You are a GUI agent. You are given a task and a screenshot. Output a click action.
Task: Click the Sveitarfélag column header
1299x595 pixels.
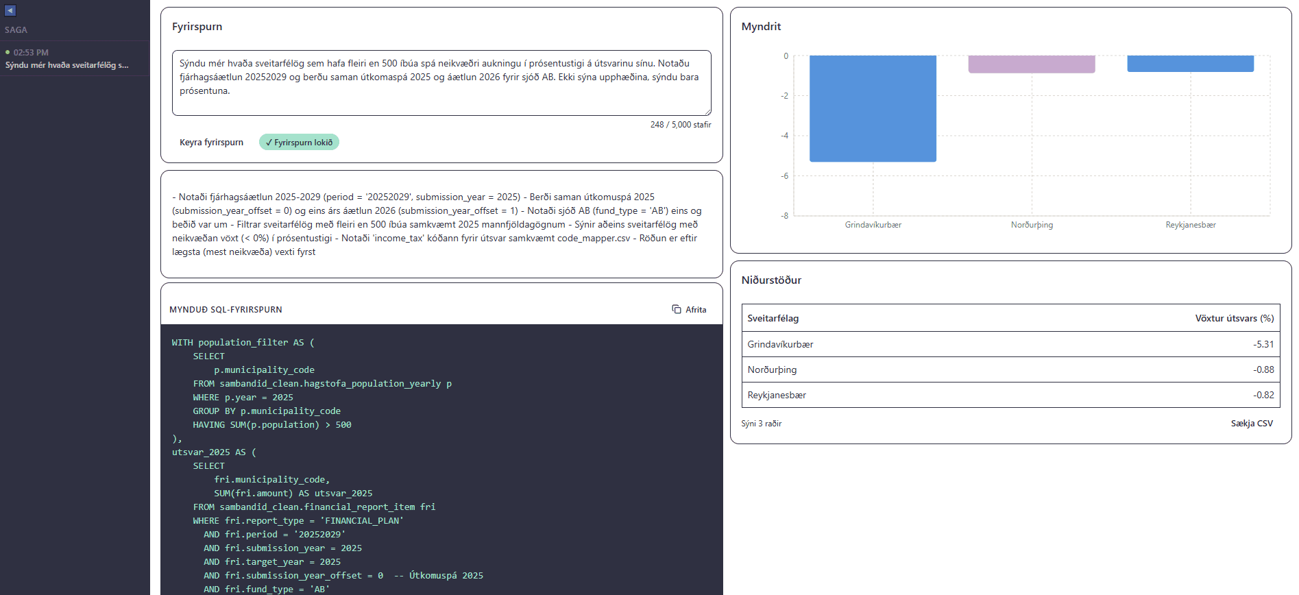[773, 318]
